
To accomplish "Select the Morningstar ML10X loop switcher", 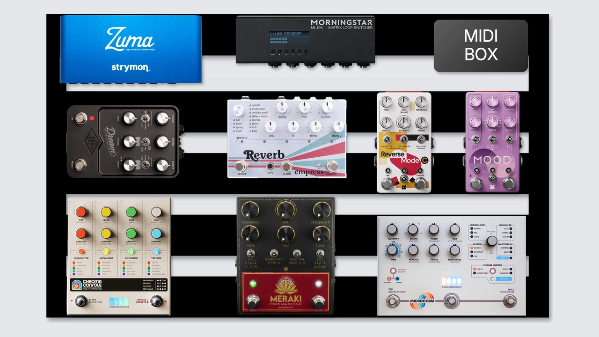I will coord(305,41).
